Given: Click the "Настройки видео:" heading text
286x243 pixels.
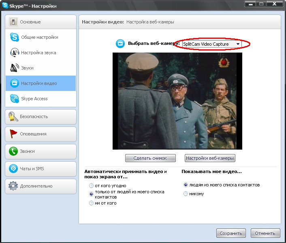Looking at the screenshot, I should [x=102, y=22].
